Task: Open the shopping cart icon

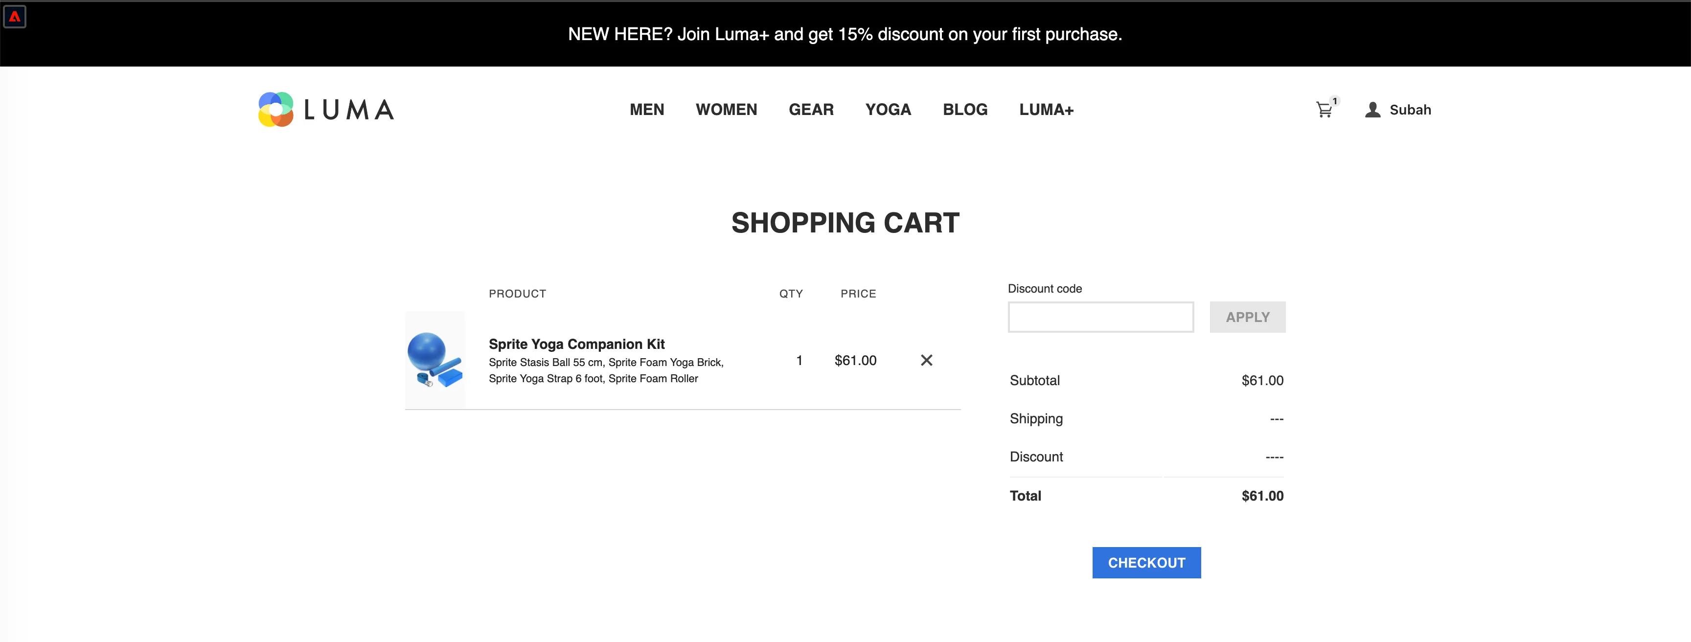Action: [x=1324, y=110]
